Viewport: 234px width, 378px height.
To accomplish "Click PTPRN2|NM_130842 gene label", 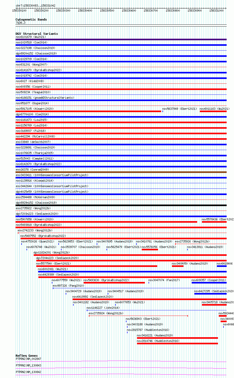I will click(x=28, y=372).
